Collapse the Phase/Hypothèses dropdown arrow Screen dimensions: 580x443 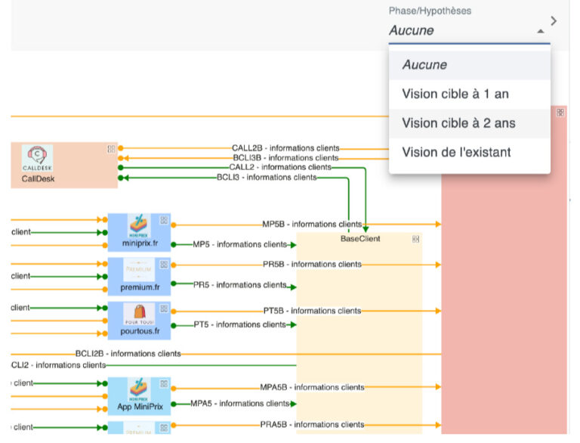point(541,31)
